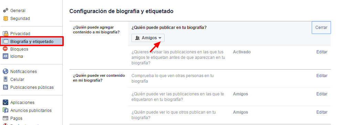
Task: Open Celular settings
Action: [17, 80]
